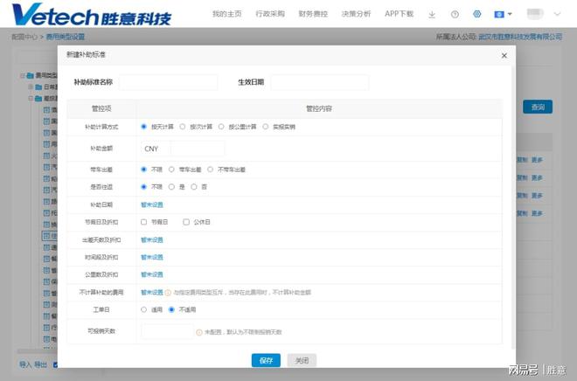The height and width of the screenshot is (381, 577).
Task: Click the root 费用类 folder icon in tree
Action: click(31, 76)
